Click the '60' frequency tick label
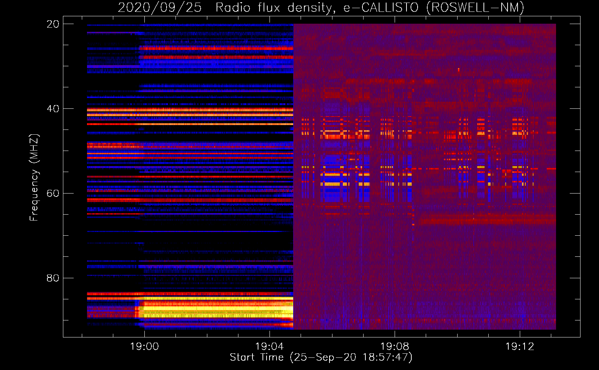Viewport: 599px width, 370px height. pos(53,194)
